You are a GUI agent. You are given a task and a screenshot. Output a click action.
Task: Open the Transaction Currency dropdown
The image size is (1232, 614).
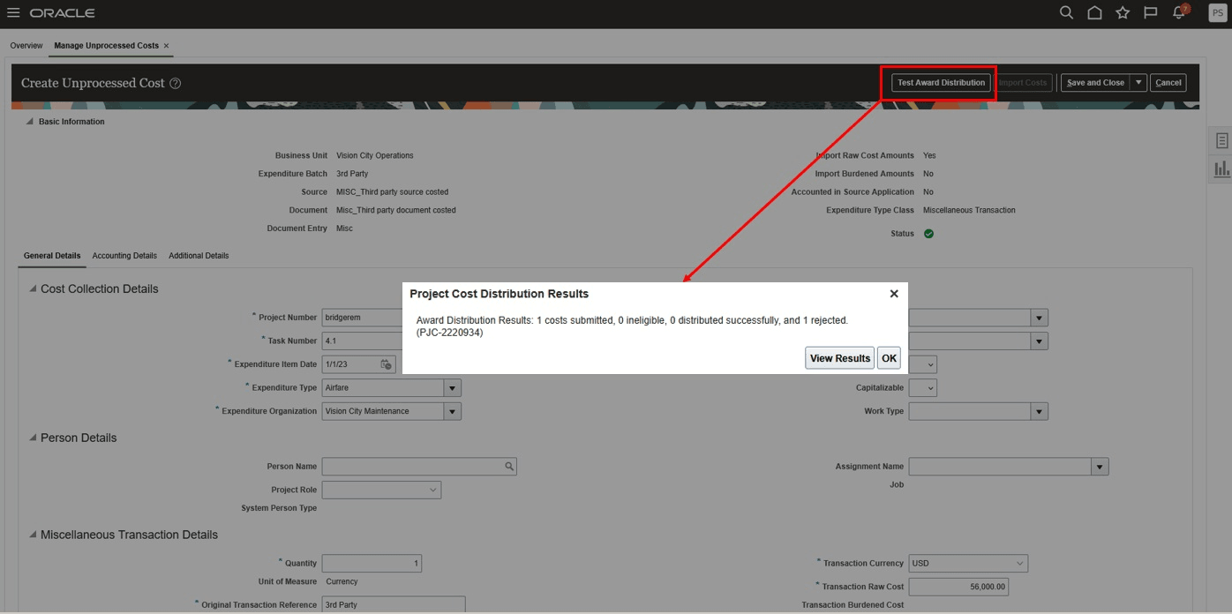point(1019,563)
